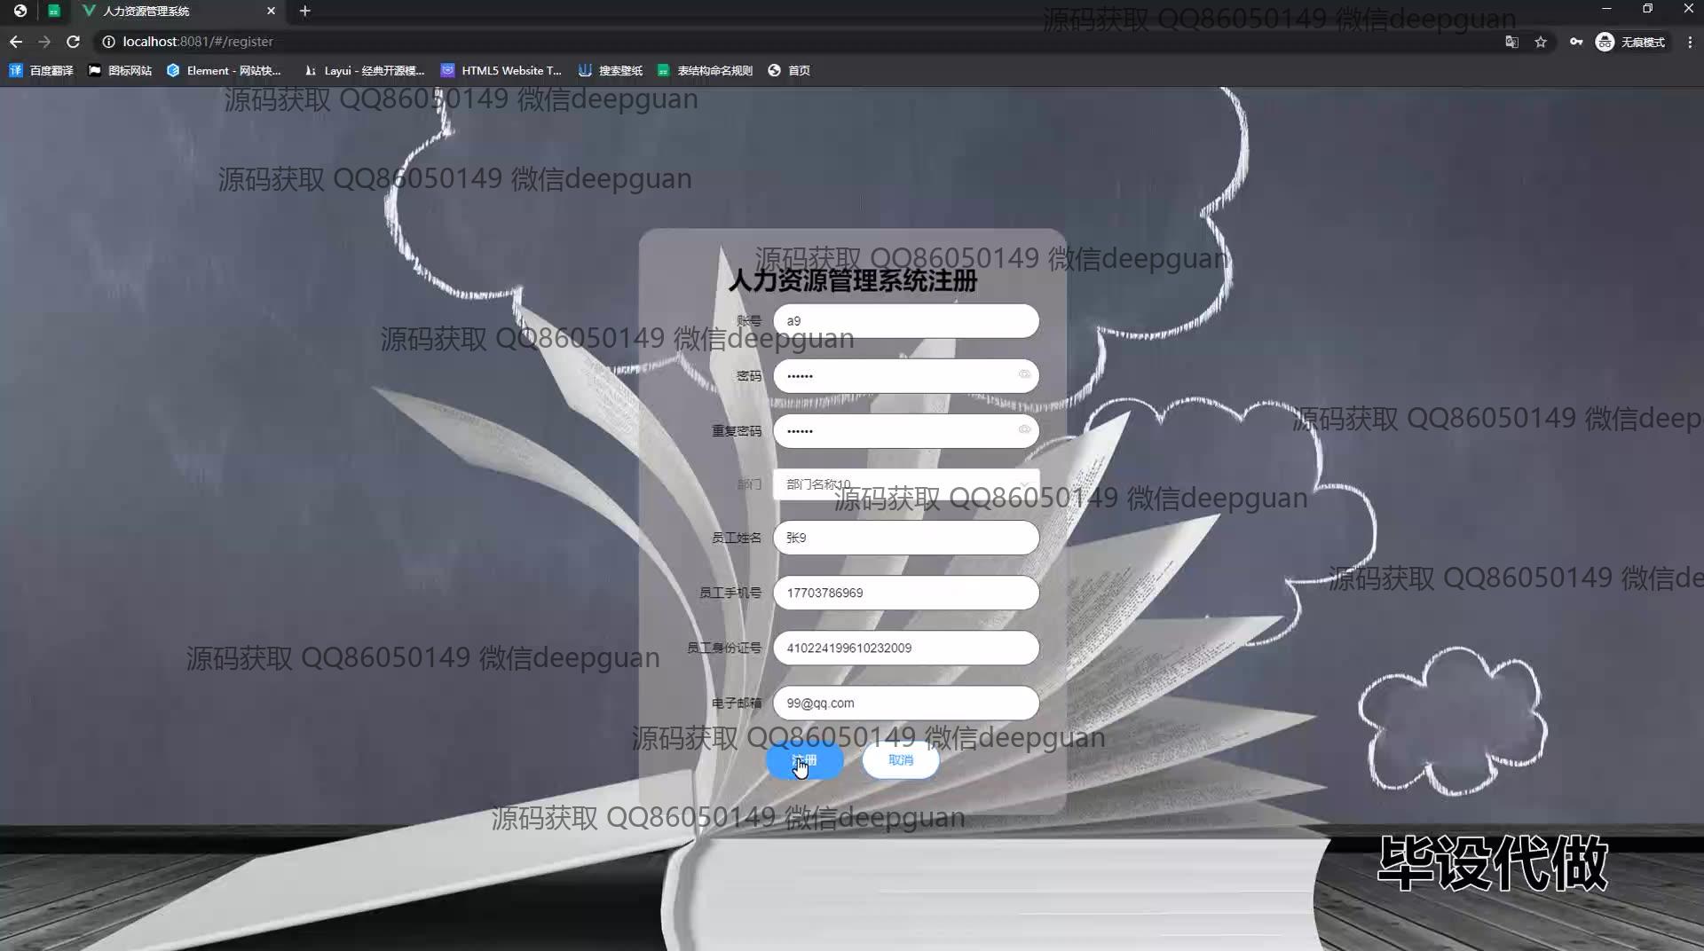1704x951 pixels.
Task: Open Layui - 经典开源模 bookmark
Action: click(x=365, y=70)
